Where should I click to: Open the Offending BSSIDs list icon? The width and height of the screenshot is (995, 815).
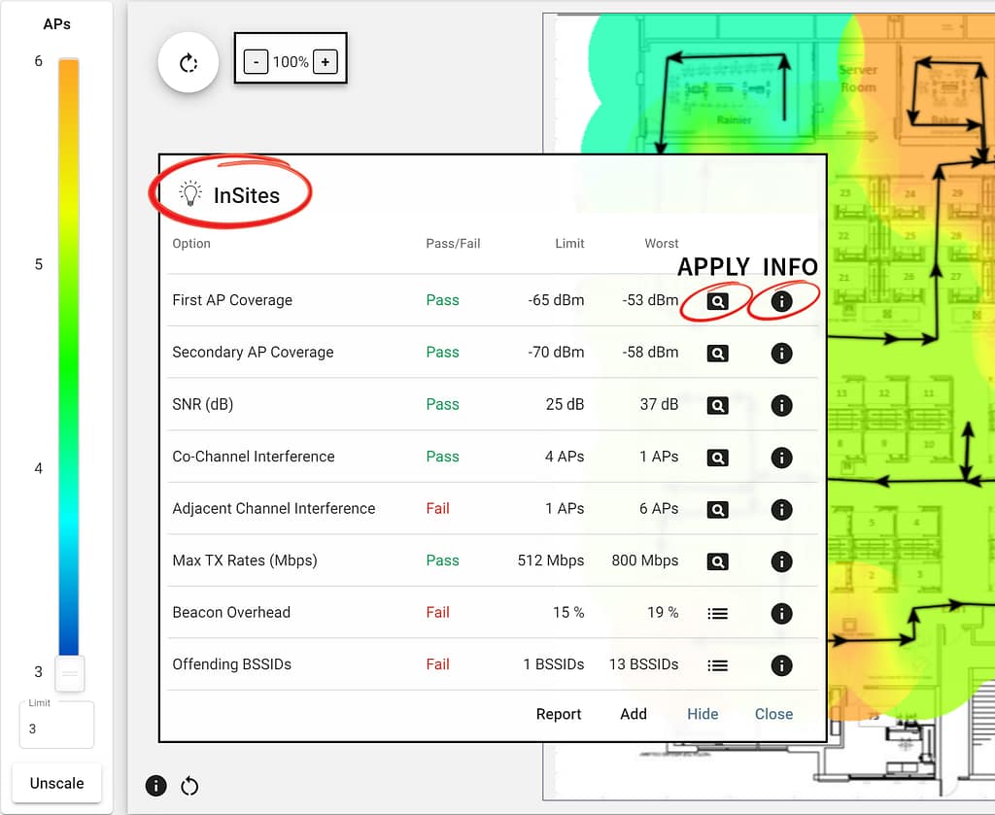pos(717,665)
